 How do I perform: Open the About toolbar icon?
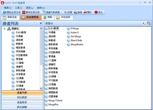click(x=85, y=12)
